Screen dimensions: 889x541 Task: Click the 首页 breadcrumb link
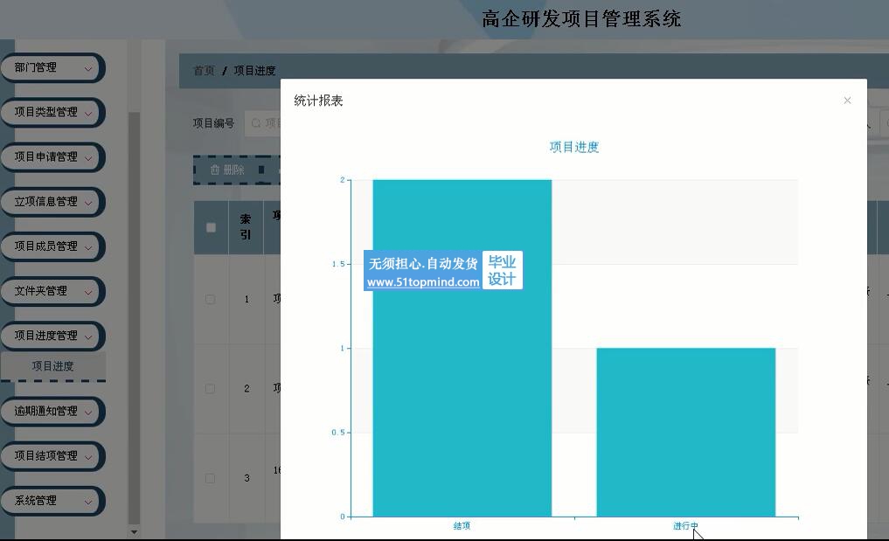pyautogui.click(x=204, y=71)
